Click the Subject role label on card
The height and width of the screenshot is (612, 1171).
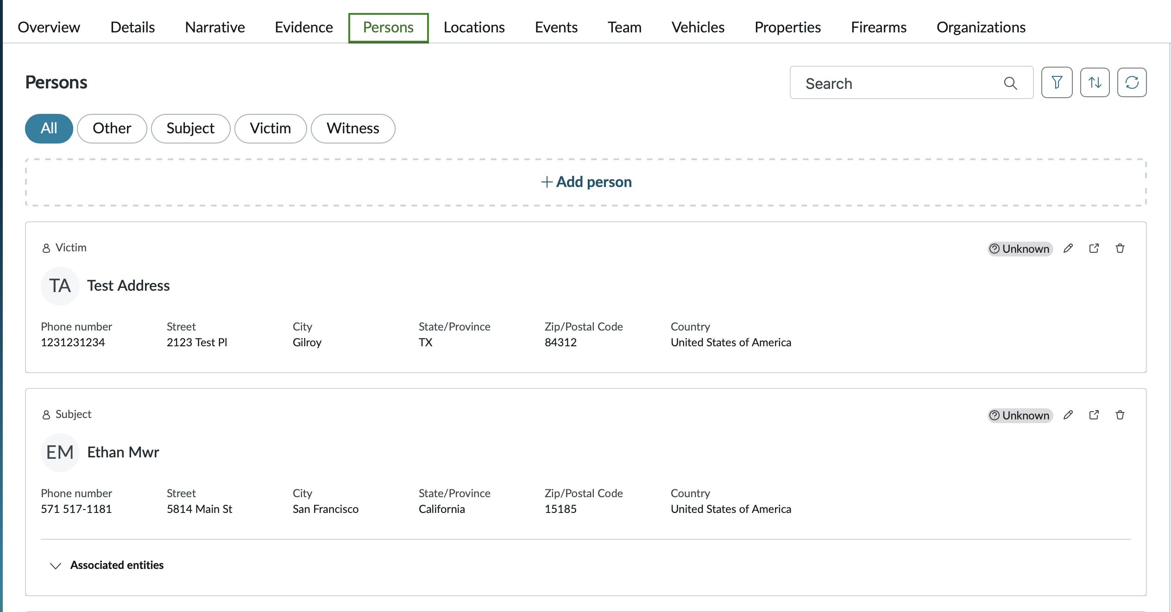click(x=73, y=414)
